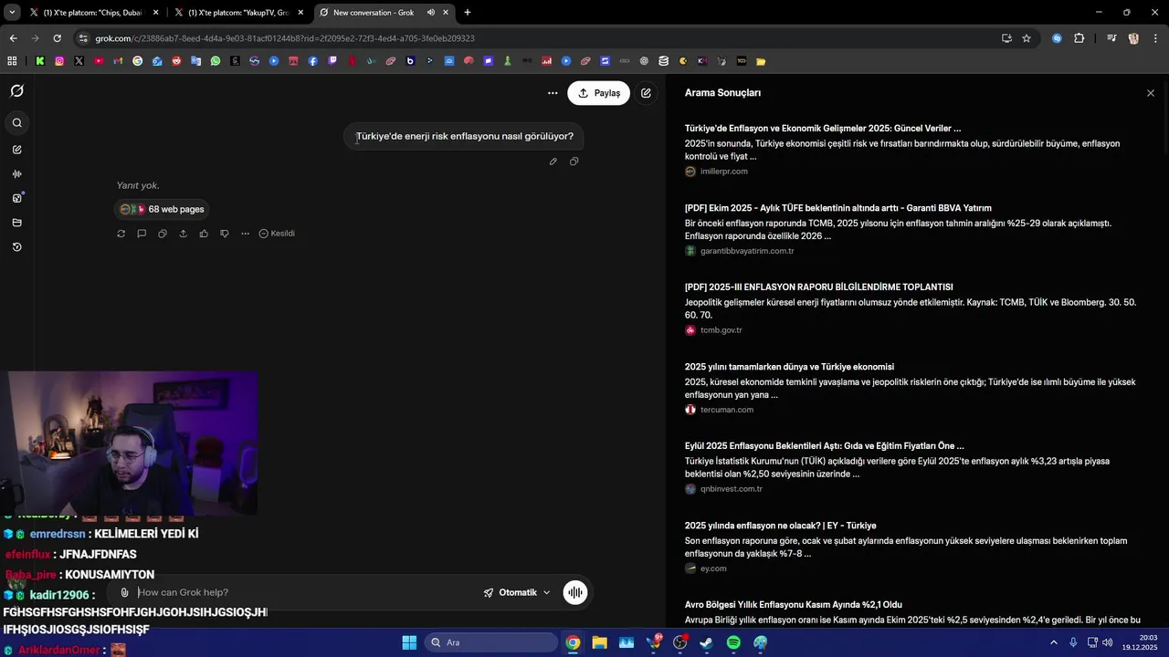The height and width of the screenshot is (657, 1169).
Task: Close the Arama Sonuçları panel
Action: (x=1150, y=93)
